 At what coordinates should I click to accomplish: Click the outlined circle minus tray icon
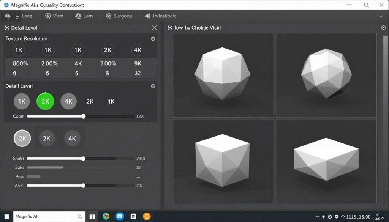tap(330, 217)
